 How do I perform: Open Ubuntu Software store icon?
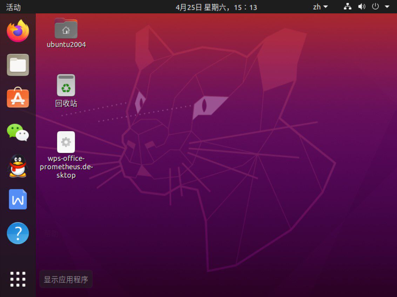pos(18,98)
